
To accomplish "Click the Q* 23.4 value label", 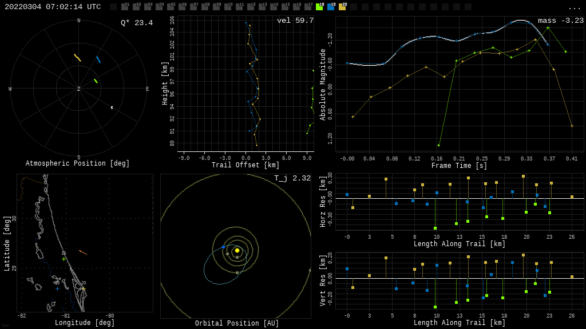I will coord(136,23).
